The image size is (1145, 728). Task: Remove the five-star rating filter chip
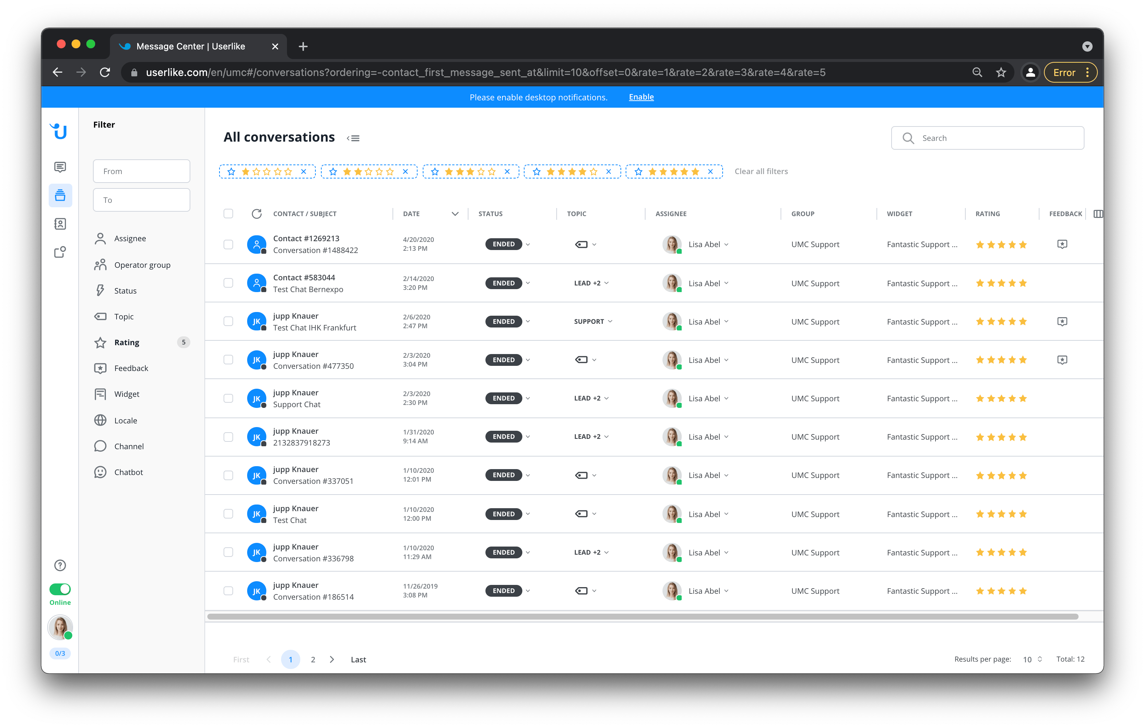coord(710,171)
